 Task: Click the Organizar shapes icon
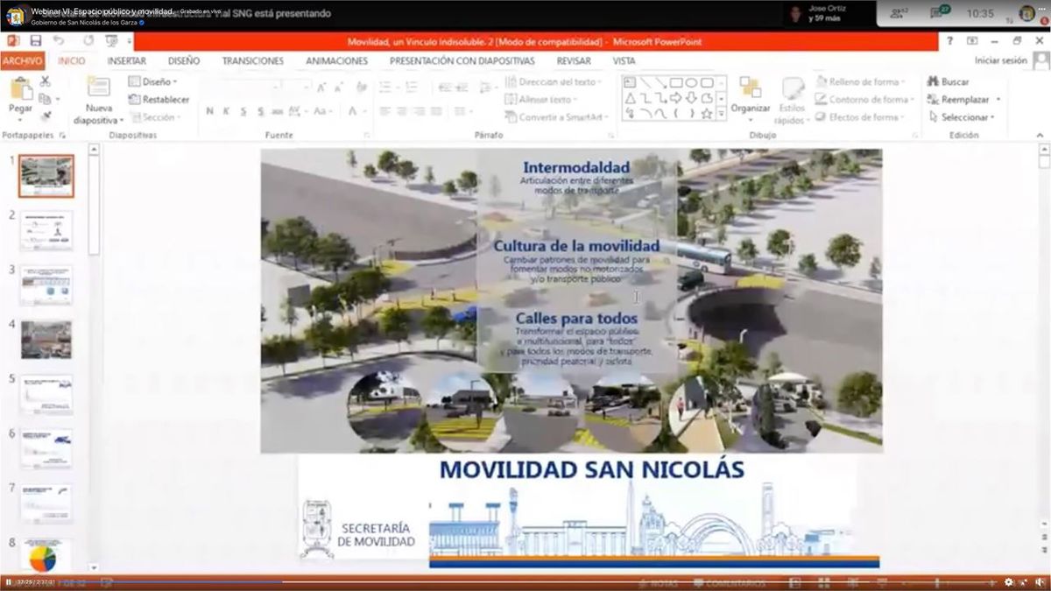click(x=750, y=88)
